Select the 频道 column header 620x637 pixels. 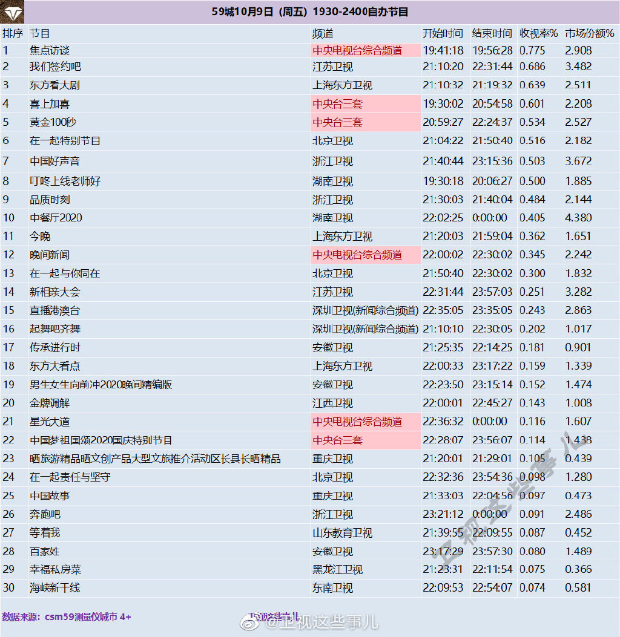pos(322,34)
